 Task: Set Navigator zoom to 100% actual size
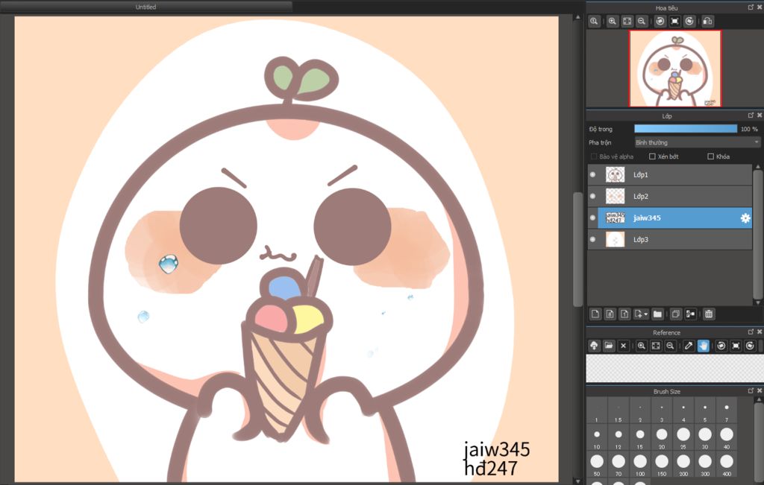[594, 22]
